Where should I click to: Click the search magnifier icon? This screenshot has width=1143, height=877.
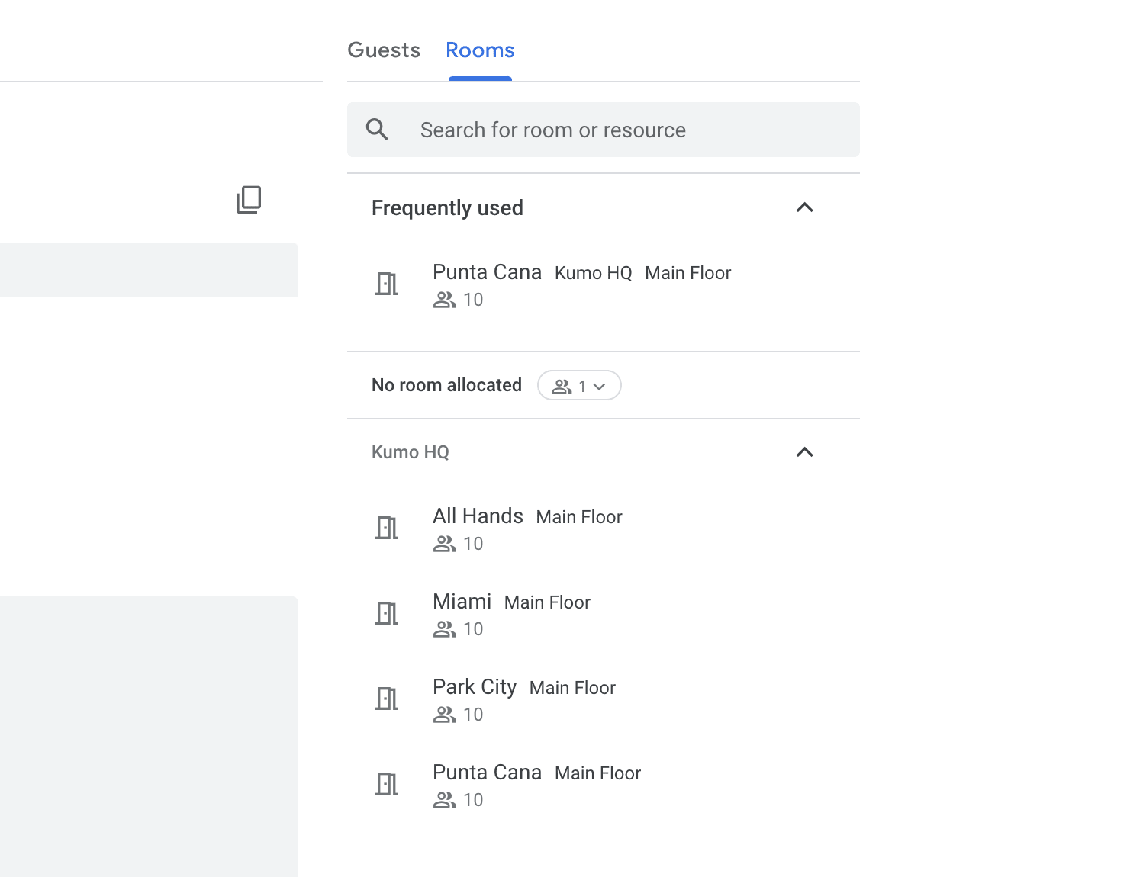tap(378, 130)
